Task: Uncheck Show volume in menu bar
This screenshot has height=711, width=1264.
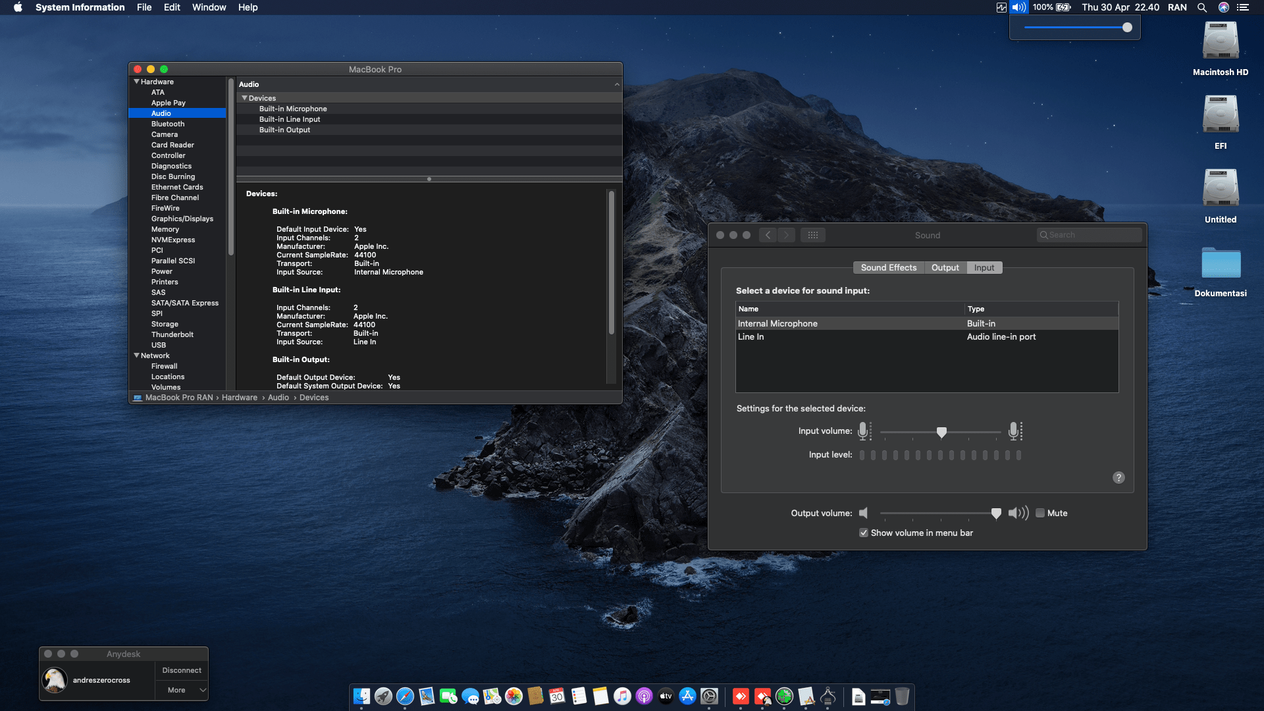Action: tap(864, 533)
